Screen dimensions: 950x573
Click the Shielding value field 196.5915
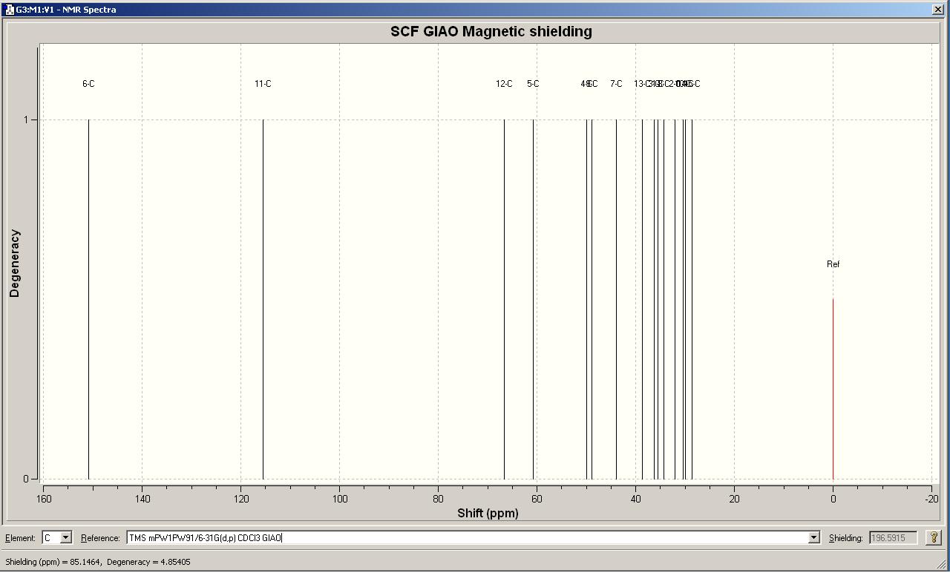(x=891, y=537)
